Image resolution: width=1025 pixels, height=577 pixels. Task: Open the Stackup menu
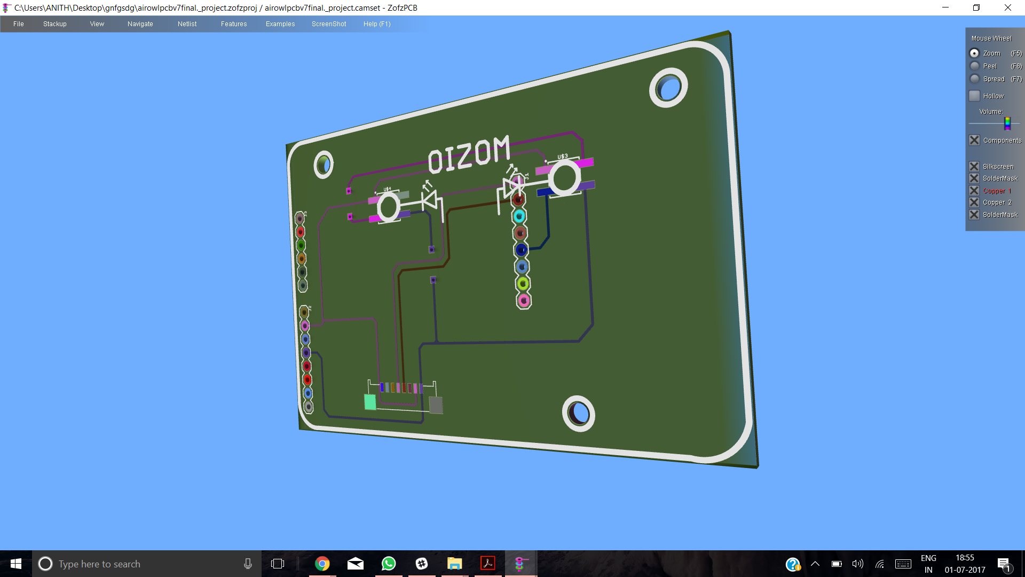[54, 24]
